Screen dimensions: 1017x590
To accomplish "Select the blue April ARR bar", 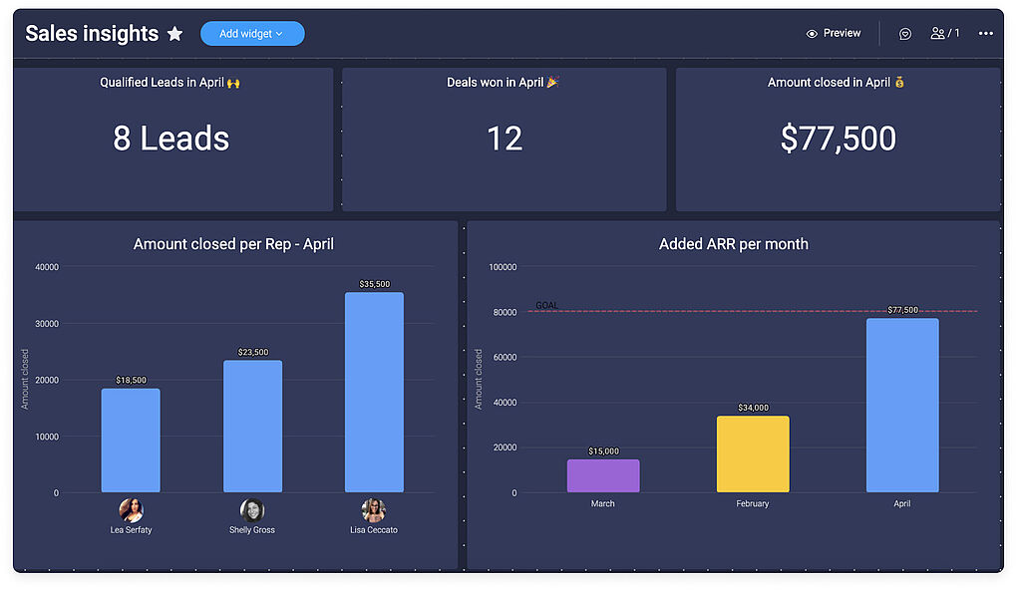I will [x=902, y=406].
